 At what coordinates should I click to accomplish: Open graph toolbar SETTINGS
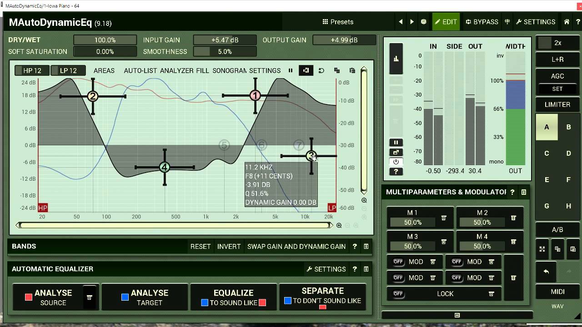click(265, 70)
